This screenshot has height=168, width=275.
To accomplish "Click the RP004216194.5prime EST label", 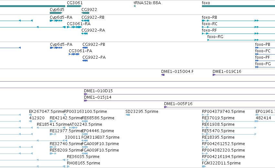I will (223, 157).
